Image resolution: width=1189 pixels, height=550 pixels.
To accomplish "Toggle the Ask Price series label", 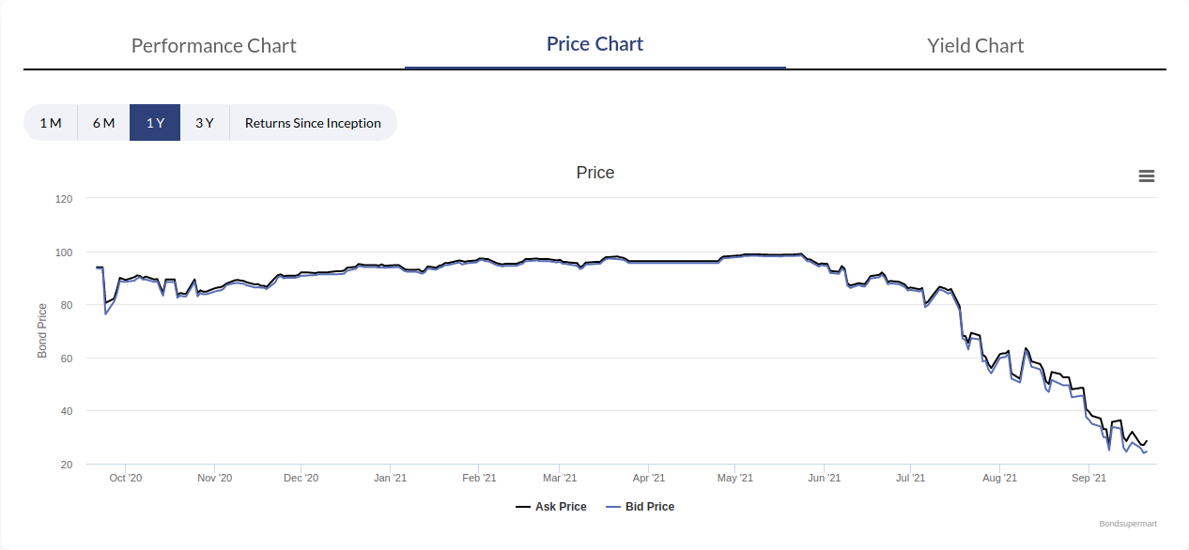I will point(561,507).
